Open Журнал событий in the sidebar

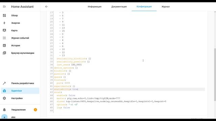point(20,38)
